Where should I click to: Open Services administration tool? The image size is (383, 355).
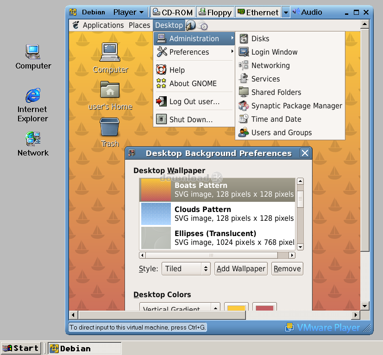point(290,79)
